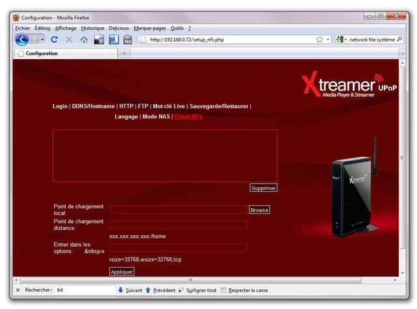The height and width of the screenshot is (309, 417).
Task: Open the HTTP settings link
Action: pyautogui.click(x=126, y=106)
